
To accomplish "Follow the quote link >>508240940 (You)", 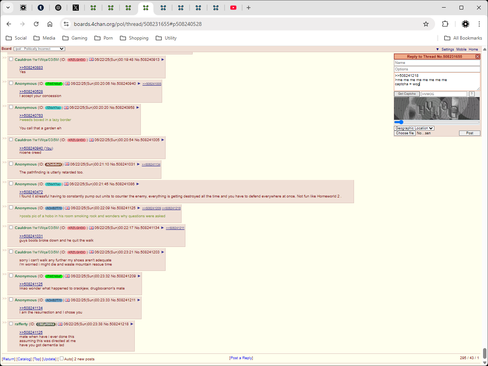I will [x=36, y=148].
